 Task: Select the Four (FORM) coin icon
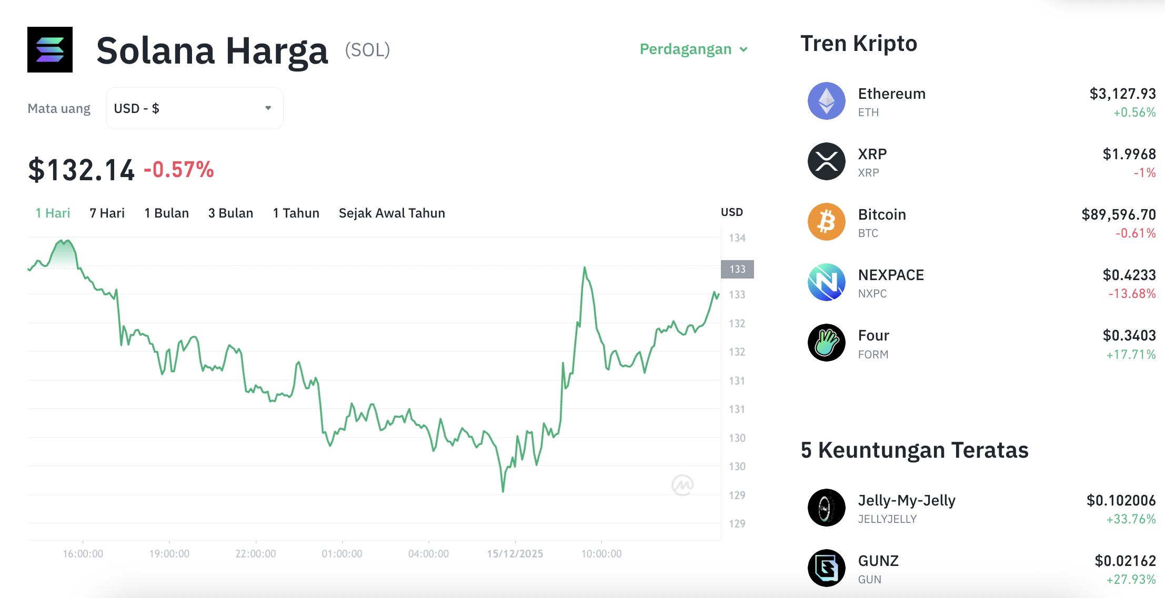826,343
